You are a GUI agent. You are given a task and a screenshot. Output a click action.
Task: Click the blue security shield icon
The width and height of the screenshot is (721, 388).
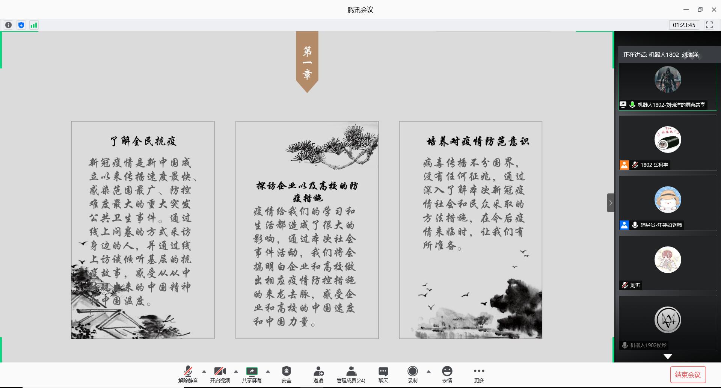pos(21,25)
